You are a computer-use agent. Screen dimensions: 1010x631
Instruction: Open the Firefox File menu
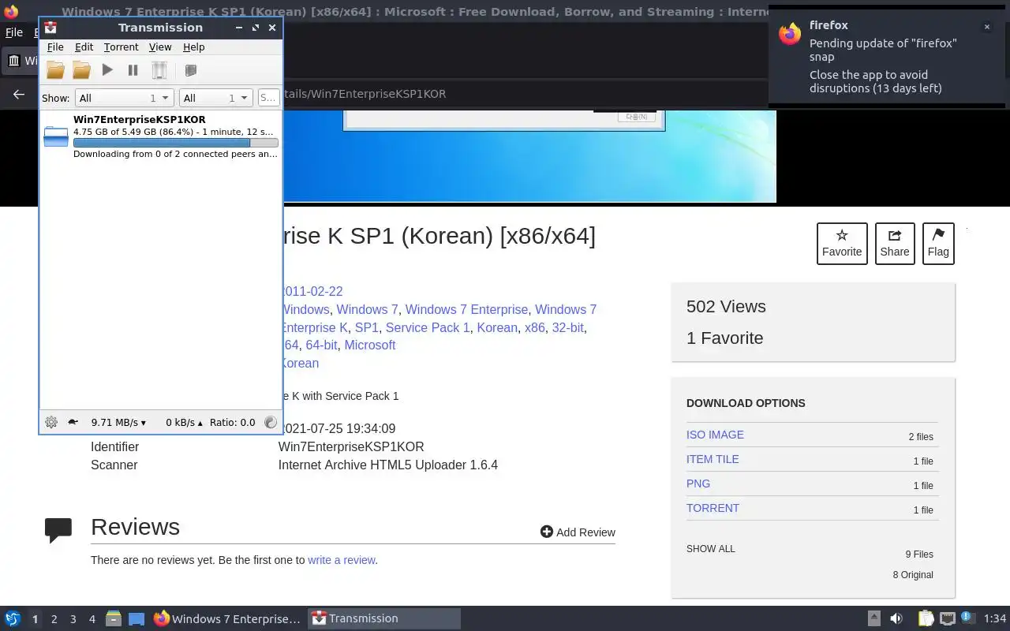pos(14,32)
